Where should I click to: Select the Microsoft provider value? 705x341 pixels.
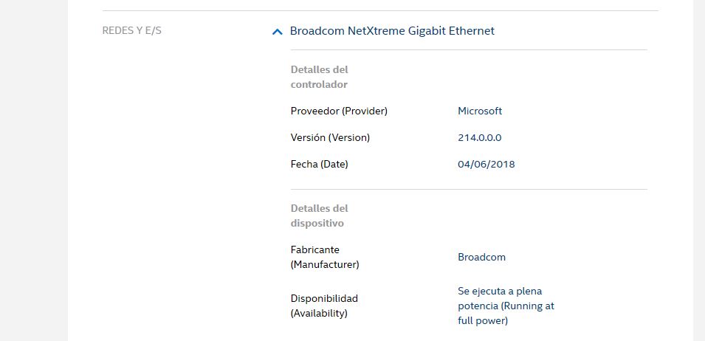(x=480, y=111)
